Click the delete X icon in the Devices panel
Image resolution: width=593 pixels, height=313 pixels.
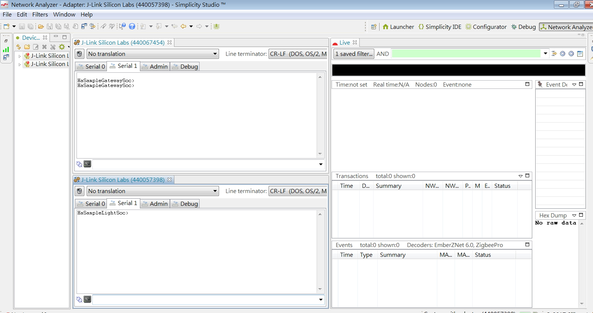[44, 47]
